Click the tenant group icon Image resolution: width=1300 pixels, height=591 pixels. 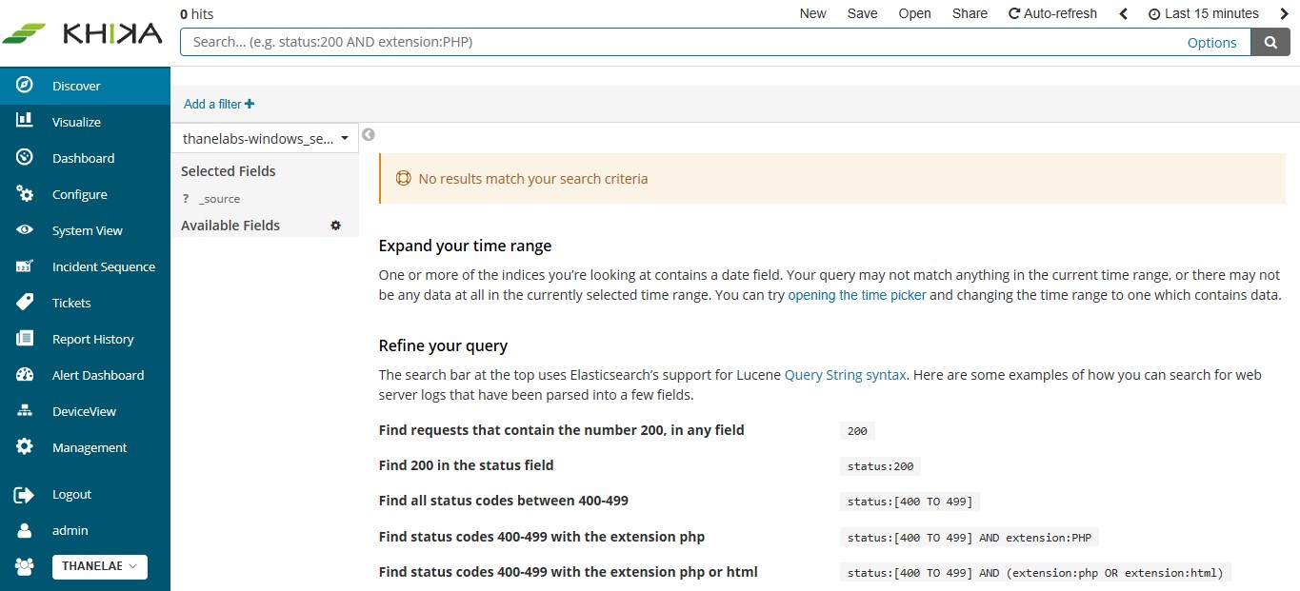coord(25,566)
